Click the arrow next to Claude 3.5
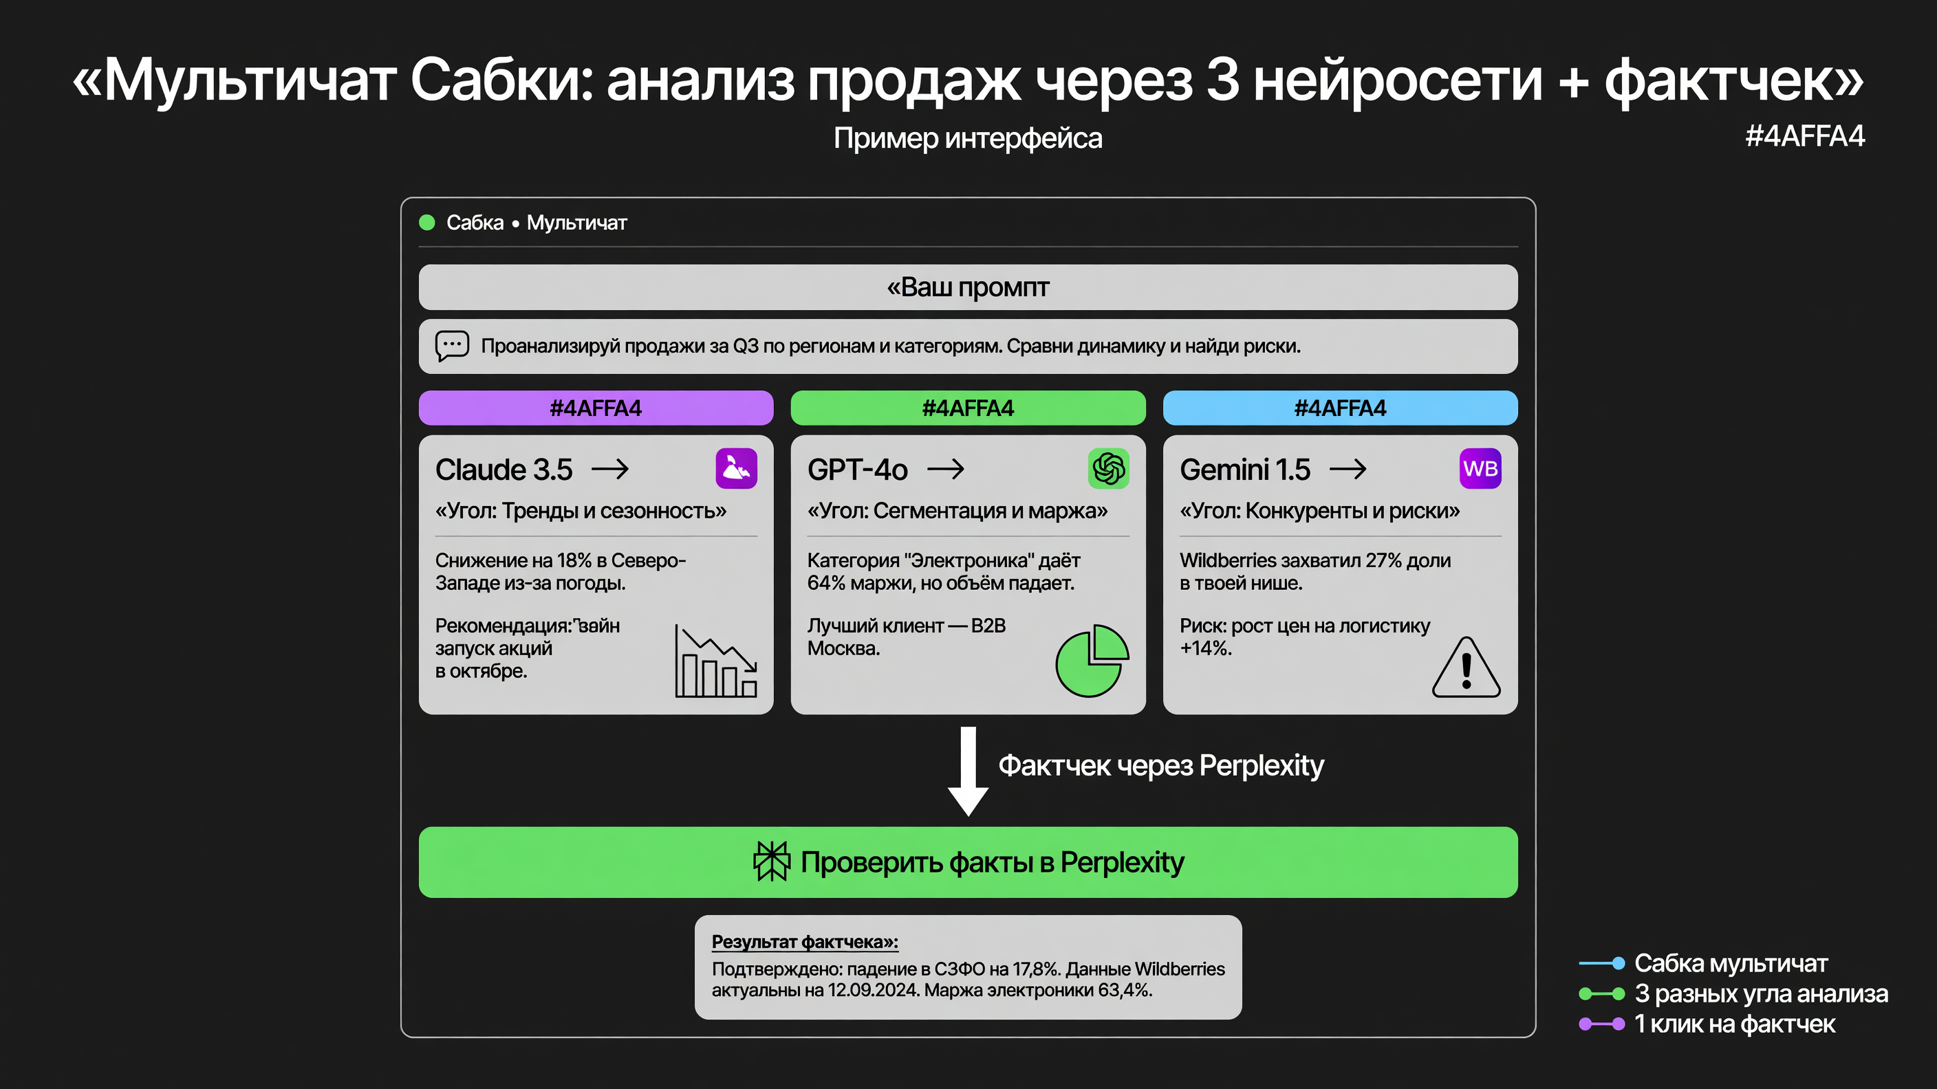This screenshot has width=1937, height=1089. pos(610,470)
